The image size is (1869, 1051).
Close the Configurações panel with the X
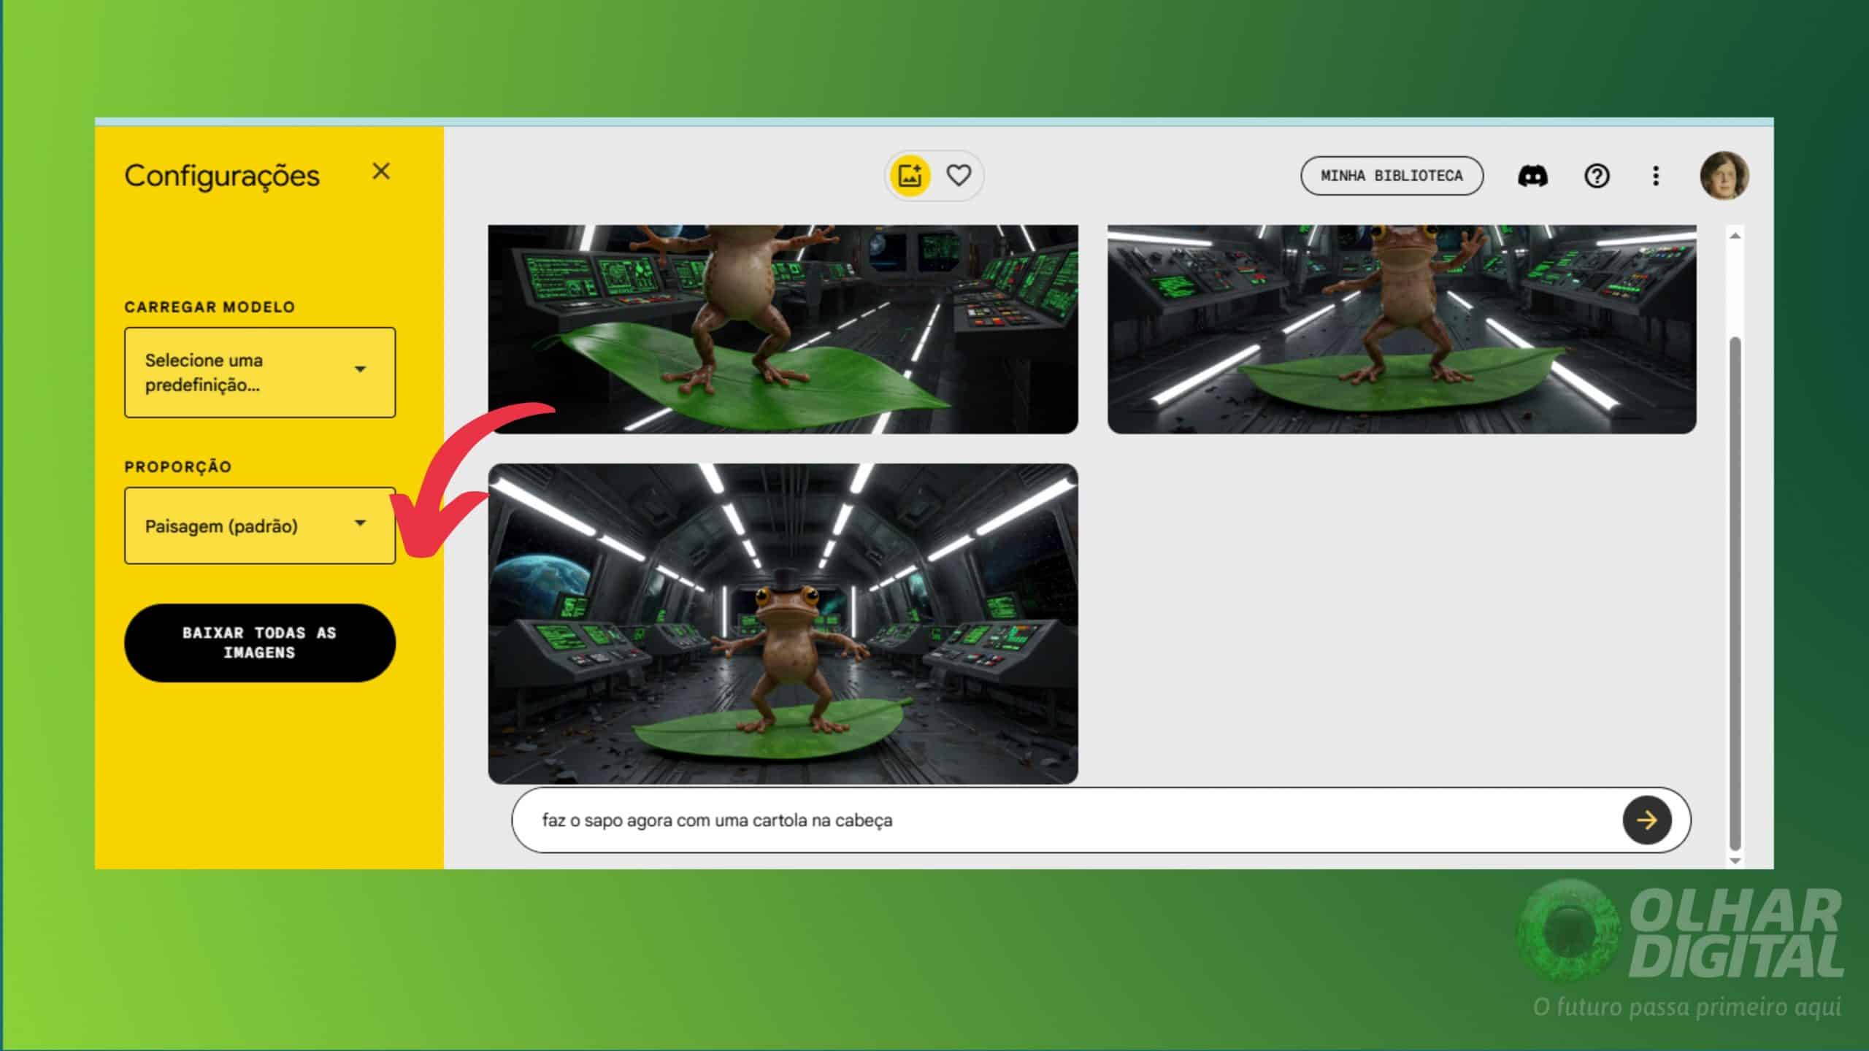coord(381,172)
